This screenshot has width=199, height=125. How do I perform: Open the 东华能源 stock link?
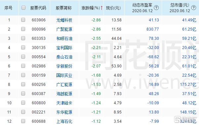tap(64, 112)
